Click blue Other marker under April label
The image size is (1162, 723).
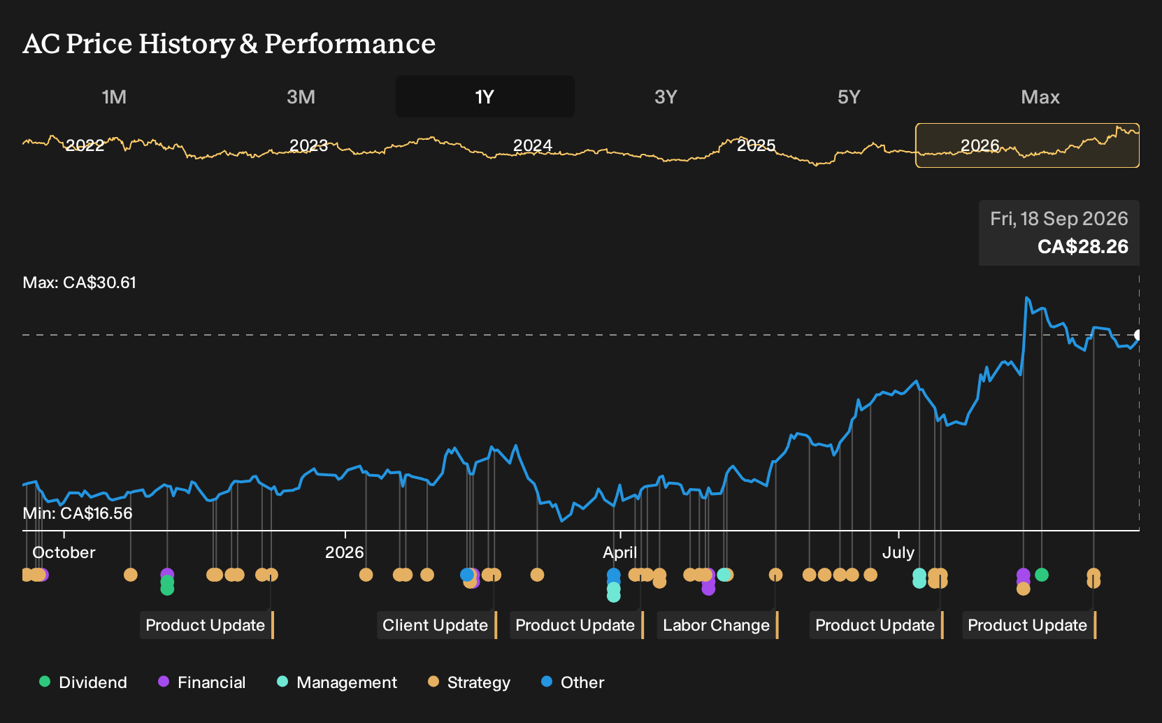[613, 575]
